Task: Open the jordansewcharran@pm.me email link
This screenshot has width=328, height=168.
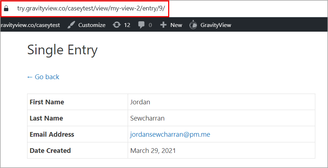Action: 170,134
